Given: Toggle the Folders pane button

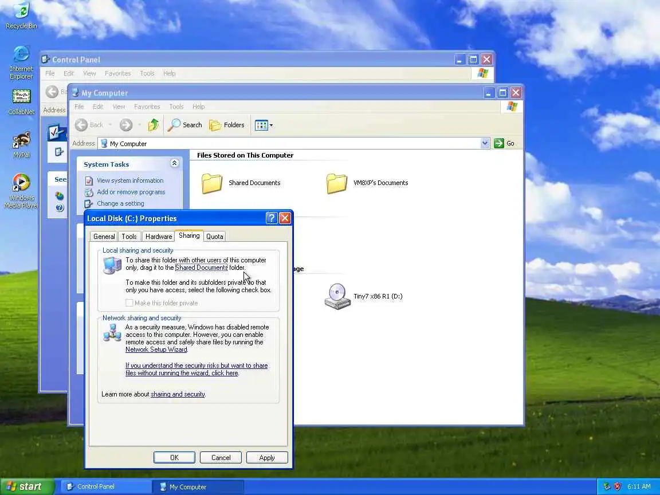Looking at the screenshot, I should [227, 125].
